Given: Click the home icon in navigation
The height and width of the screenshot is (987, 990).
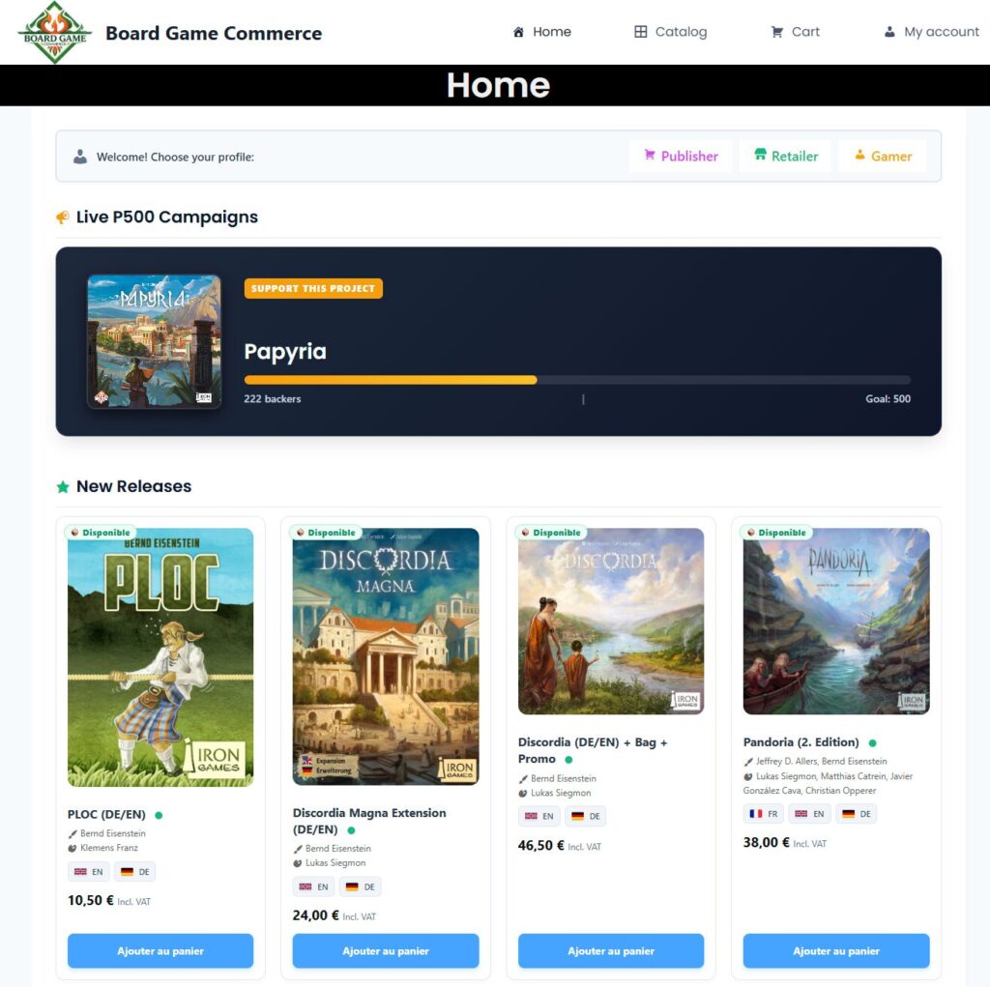Looking at the screenshot, I should coord(518,32).
